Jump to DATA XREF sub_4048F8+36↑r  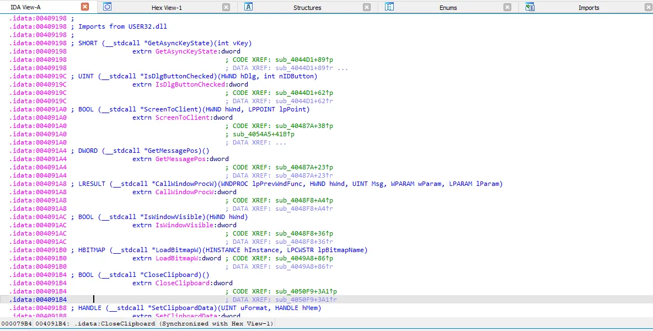point(304,242)
